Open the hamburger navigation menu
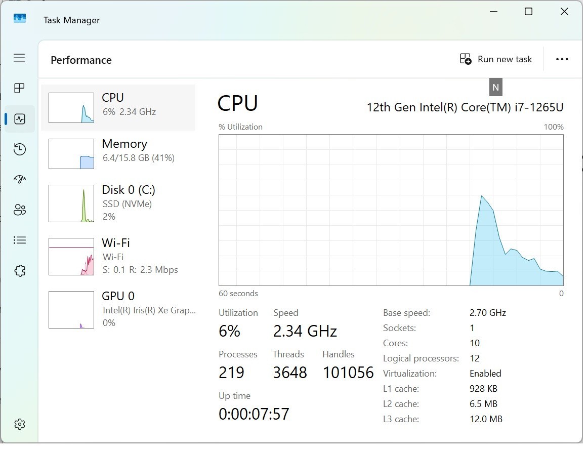The height and width of the screenshot is (450, 588). [20, 58]
